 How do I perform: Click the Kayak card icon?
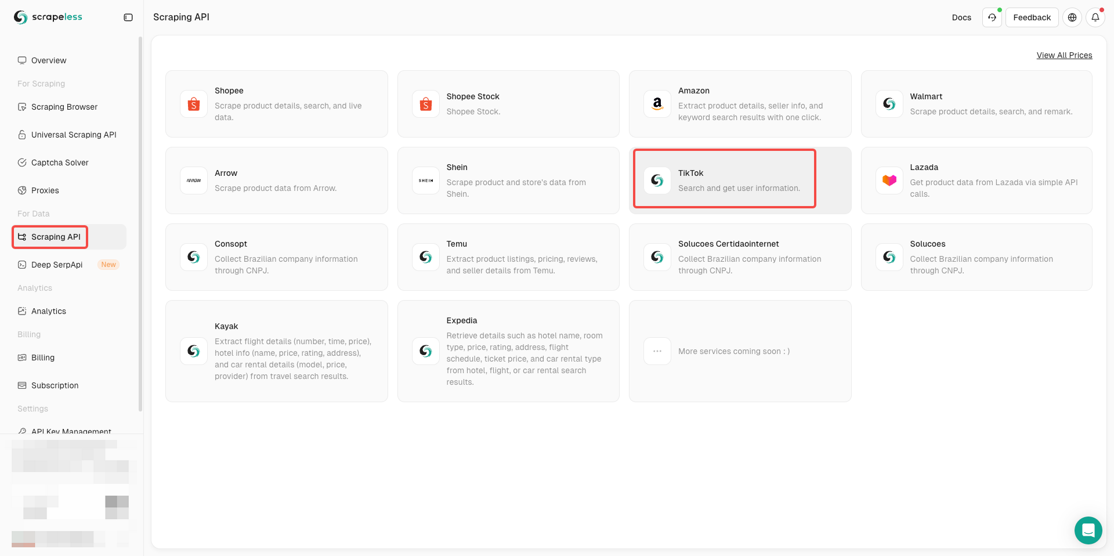click(194, 351)
